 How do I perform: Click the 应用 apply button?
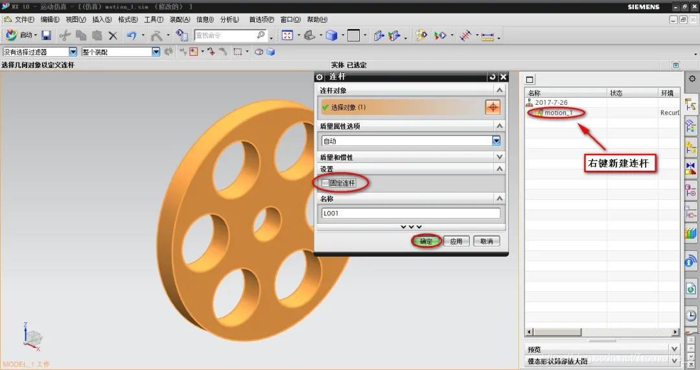(x=456, y=241)
